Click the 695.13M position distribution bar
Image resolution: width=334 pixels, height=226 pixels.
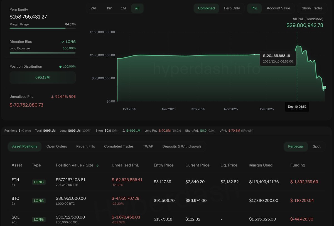[x=42, y=77]
